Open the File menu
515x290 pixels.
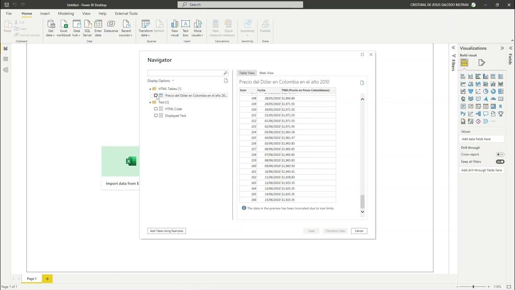tap(9, 14)
